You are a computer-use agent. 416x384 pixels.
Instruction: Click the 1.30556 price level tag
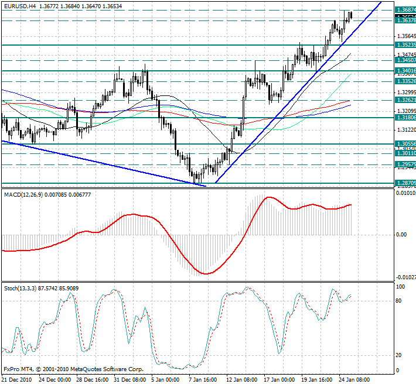tap(405, 144)
